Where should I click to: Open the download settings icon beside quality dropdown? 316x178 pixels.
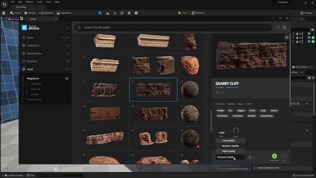[250, 157]
